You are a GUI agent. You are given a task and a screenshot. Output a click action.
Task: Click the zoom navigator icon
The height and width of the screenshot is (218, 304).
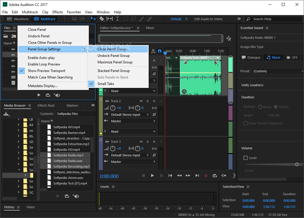(229, 39)
